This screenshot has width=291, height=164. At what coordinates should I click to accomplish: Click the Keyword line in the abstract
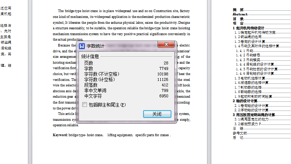112,135
